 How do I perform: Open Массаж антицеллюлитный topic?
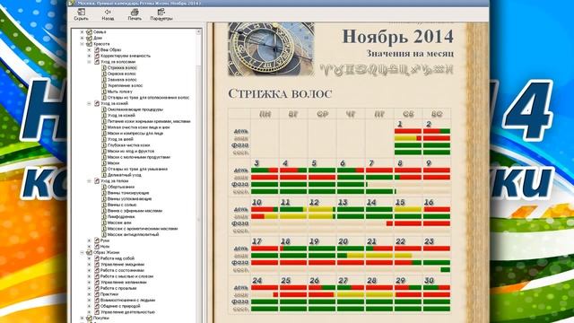tap(133, 234)
